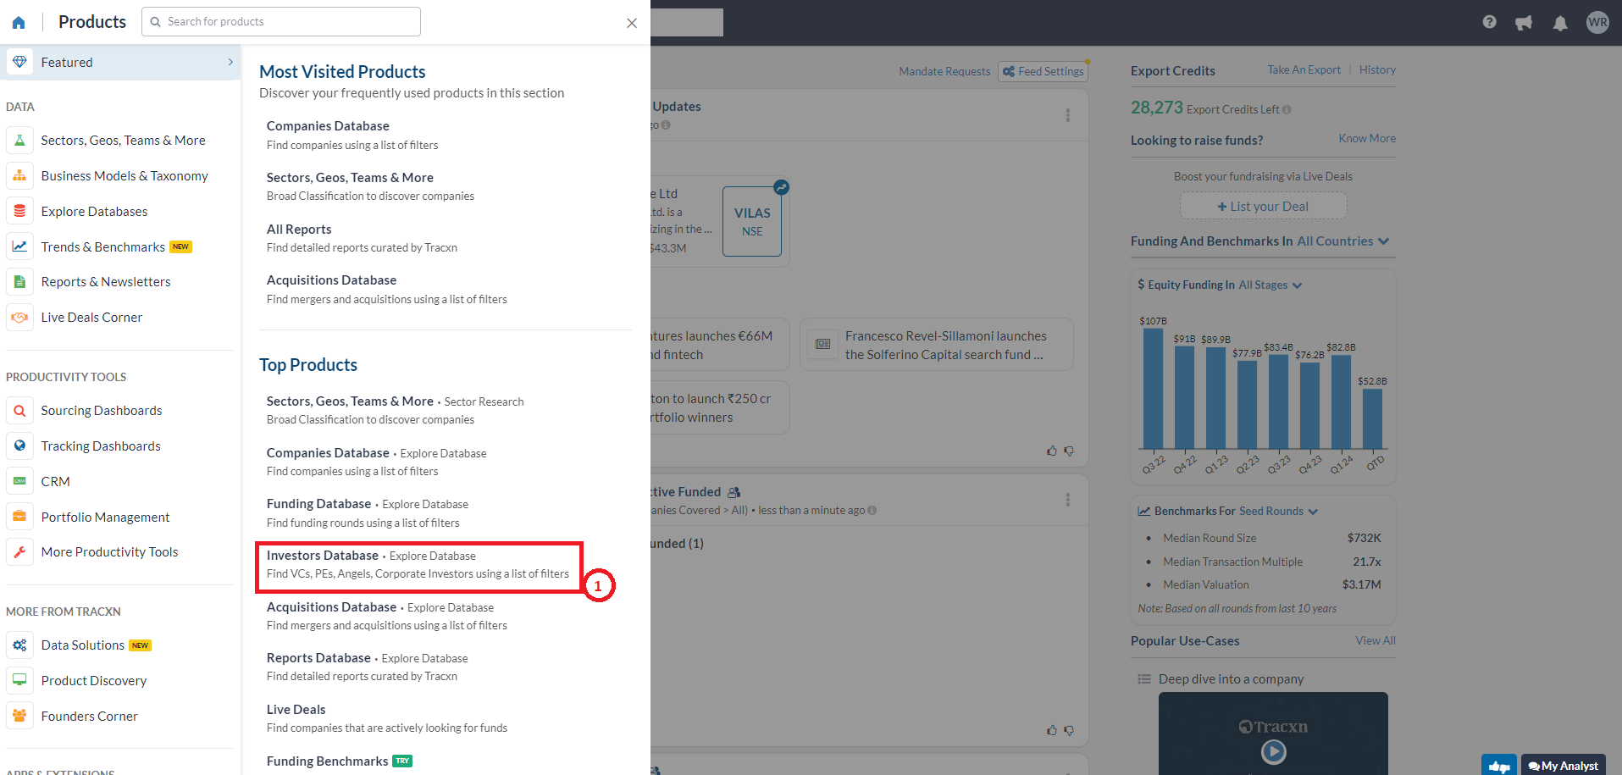Screen dimensions: 1622x775
Task: Open Trends & Benchmarks menu item
Action: coord(103,246)
